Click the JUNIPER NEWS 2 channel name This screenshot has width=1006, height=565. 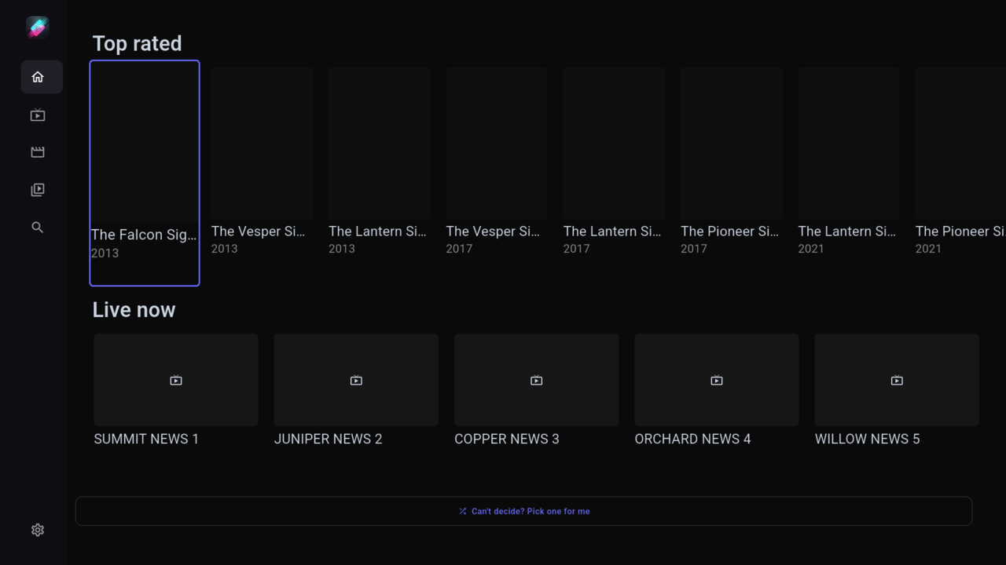[x=329, y=439]
